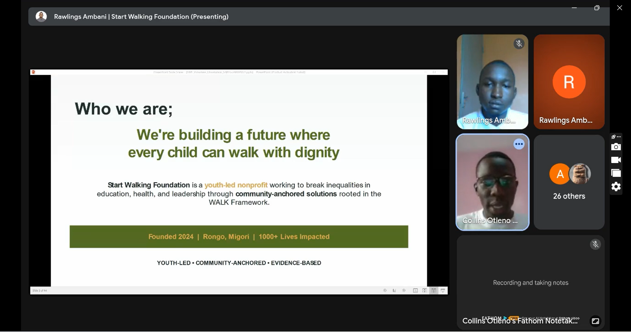
Task: Go to previous slide in PowerPoint status bar
Action: click(385, 291)
